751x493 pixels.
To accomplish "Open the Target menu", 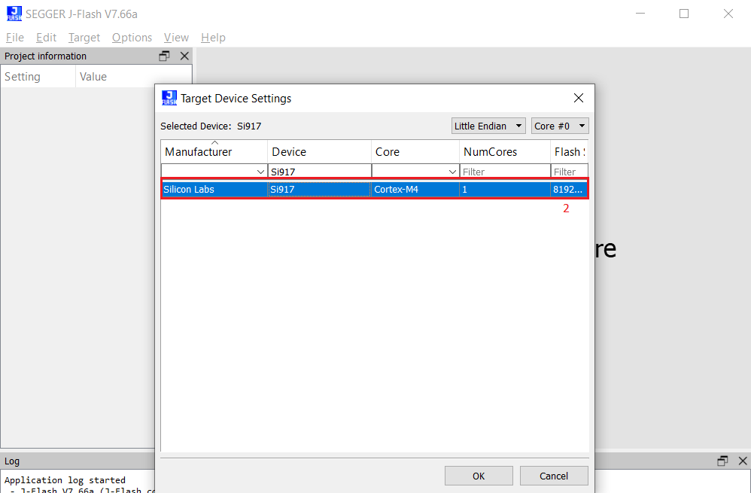I will pyautogui.click(x=84, y=38).
